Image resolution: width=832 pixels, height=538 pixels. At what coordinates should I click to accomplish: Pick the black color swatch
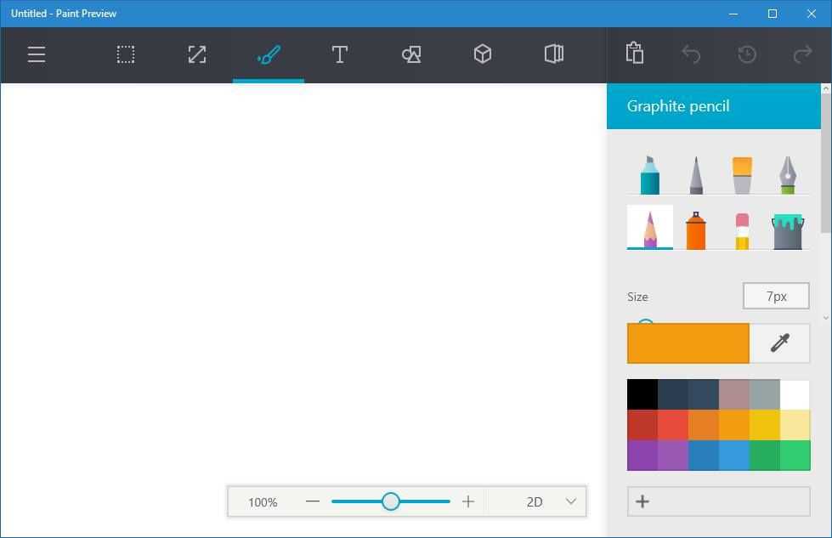642,394
